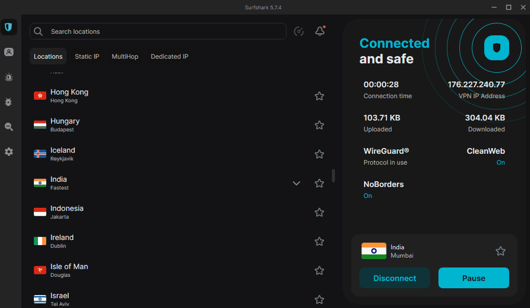Toggle favorite star for Iceland

319,154
